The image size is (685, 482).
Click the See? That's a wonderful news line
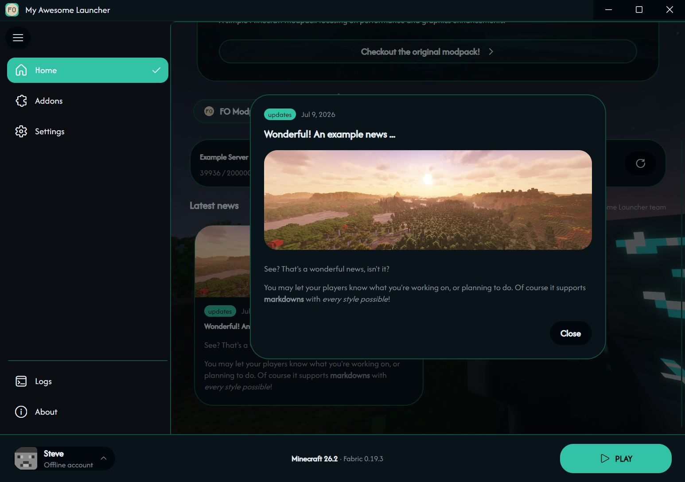[x=327, y=269]
